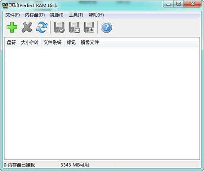This screenshot has height=171, width=204.
Task: Open the 内存盘(D) menu
Action: [x=35, y=15]
